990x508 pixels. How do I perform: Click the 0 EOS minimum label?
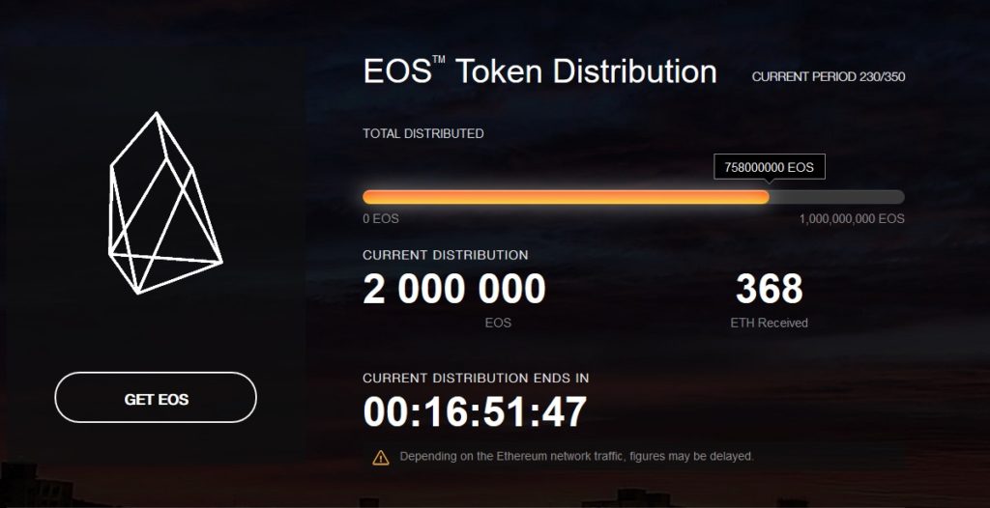click(x=381, y=219)
